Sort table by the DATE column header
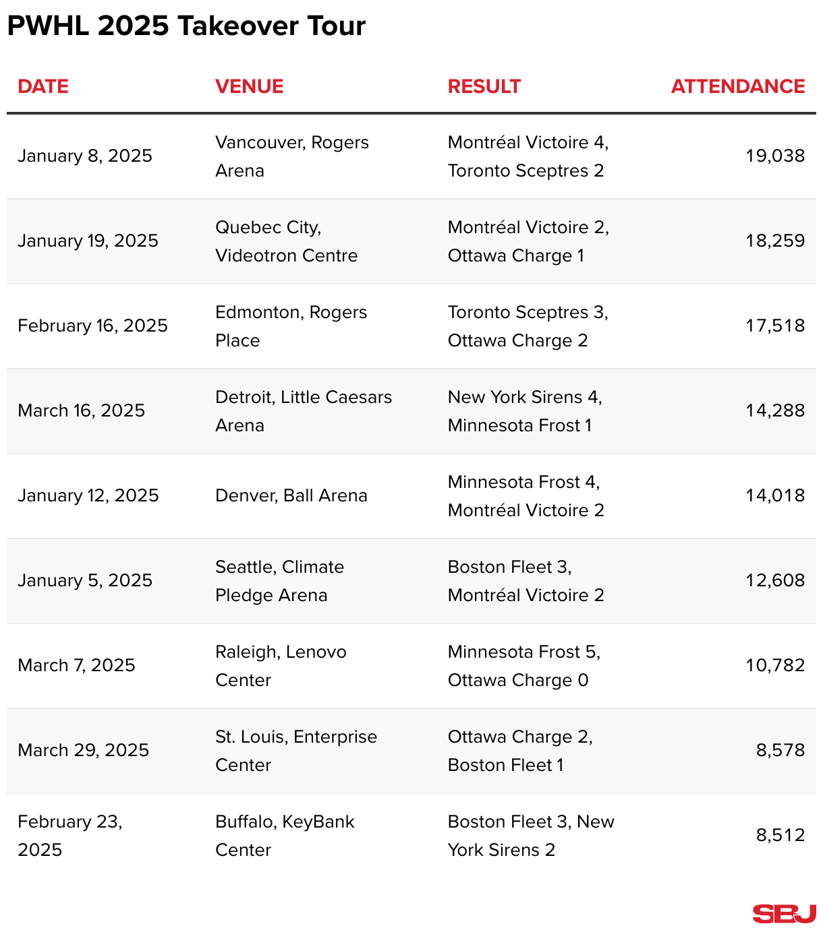The height and width of the screenshot is (930, 823). point(43,86)
